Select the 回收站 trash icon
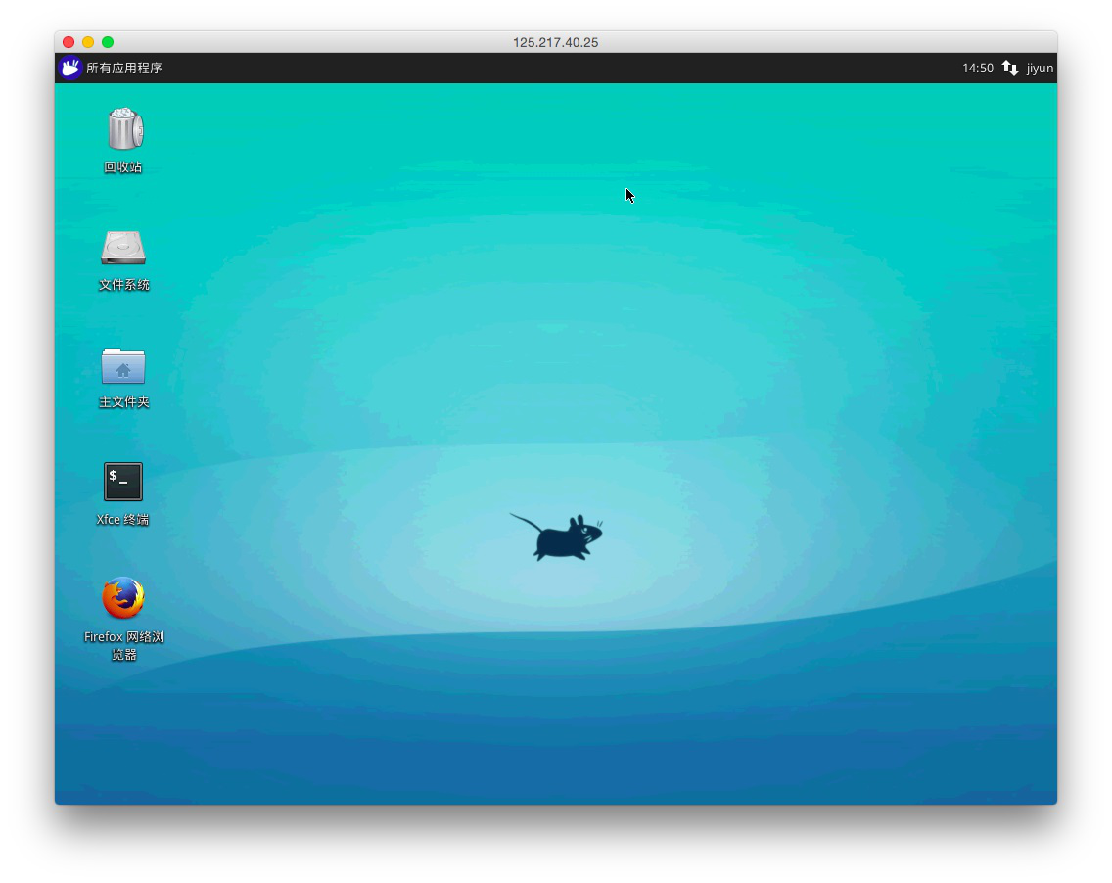The image size is (1112, 883). pyautogui.click(x=123, y=130)
